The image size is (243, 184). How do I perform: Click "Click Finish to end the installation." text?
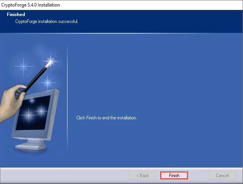[x=106, y=118]
